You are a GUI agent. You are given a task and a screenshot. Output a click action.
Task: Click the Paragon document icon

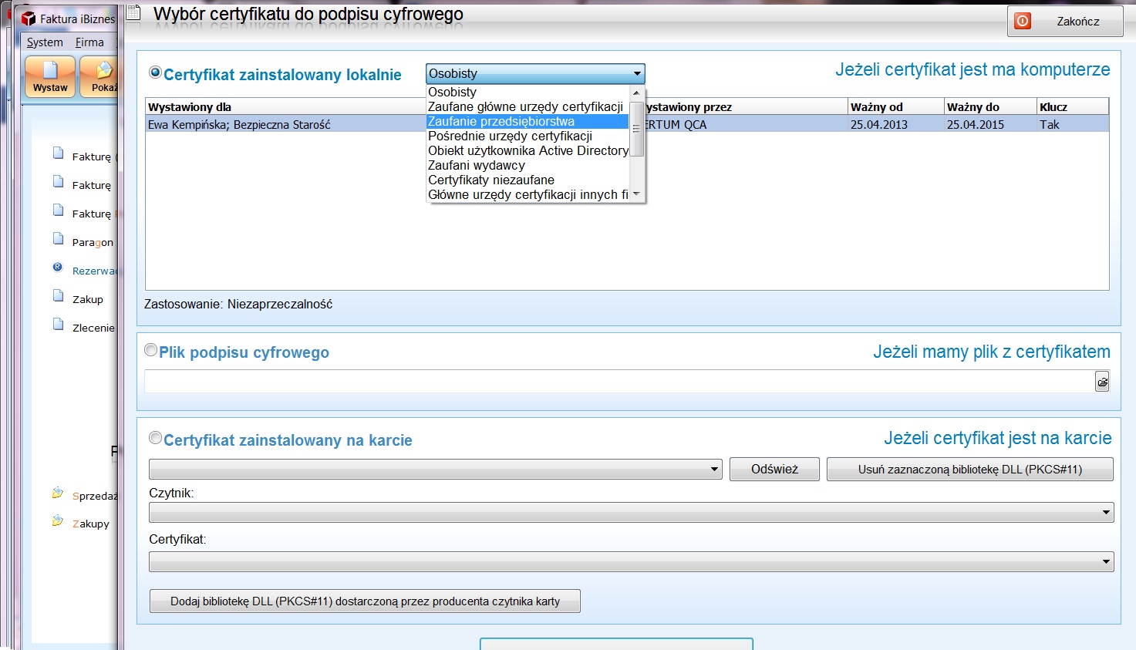58,239
